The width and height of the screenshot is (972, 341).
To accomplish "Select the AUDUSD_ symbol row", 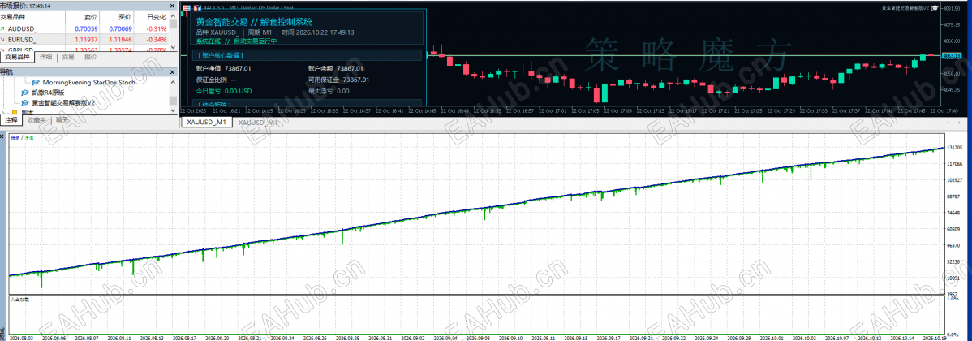I will 84,28.
